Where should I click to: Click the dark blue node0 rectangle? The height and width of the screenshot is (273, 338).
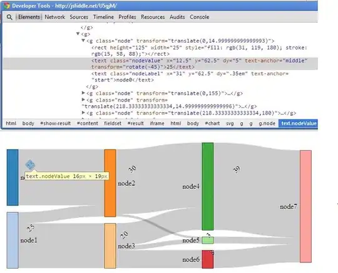click(x=13, y=177)
